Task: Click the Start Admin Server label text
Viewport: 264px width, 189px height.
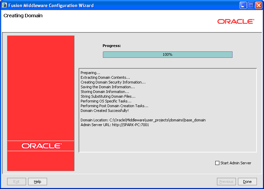Action: [x=236, y=163]
